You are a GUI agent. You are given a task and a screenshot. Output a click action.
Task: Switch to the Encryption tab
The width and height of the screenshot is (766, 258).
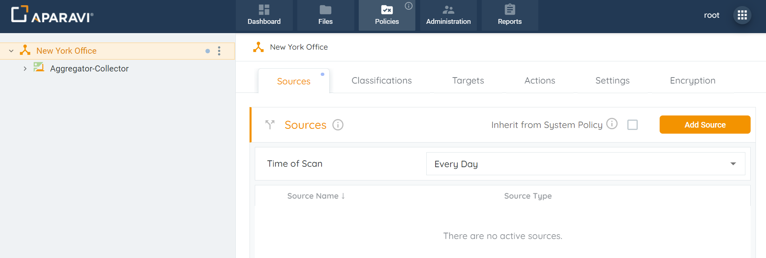click(692, 81)
